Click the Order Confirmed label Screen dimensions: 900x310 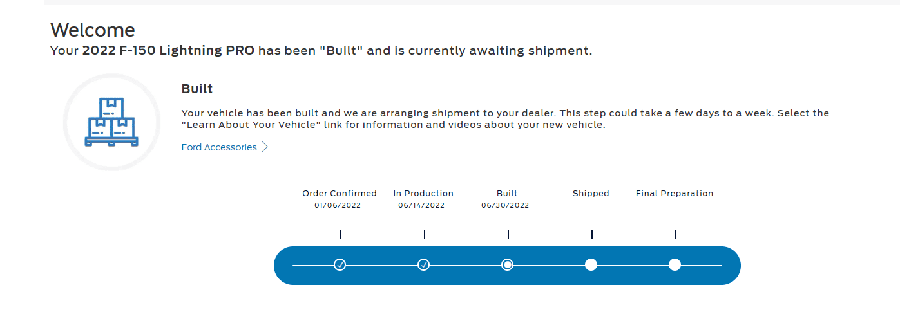click(x=340, y=193)
